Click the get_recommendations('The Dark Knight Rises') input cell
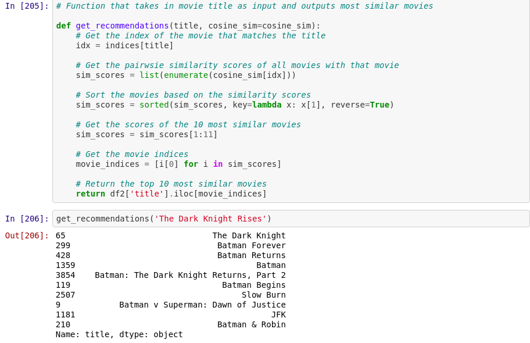530x343 pixels. (x=291, y=219)
